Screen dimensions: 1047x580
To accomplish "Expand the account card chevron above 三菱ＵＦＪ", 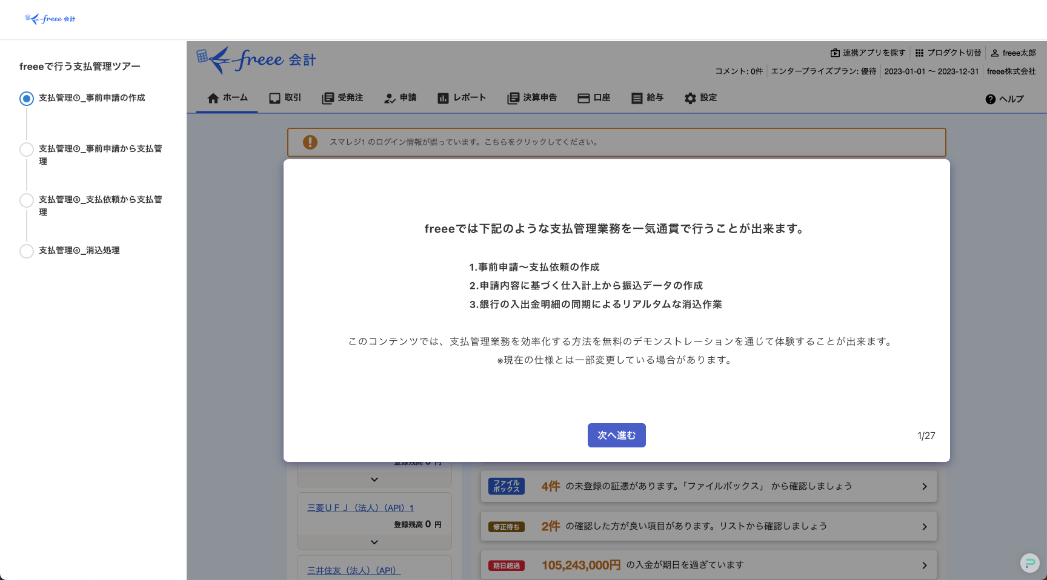I will [x=374, y=479].
